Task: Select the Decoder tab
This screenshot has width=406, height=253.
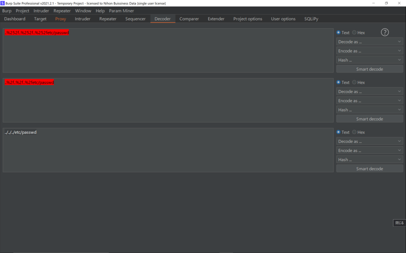Action: tap(163, 19)
